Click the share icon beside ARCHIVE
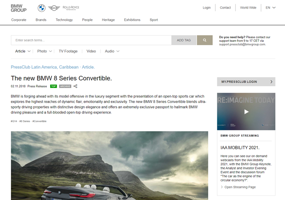285x200 pixels. coord(75,86)
